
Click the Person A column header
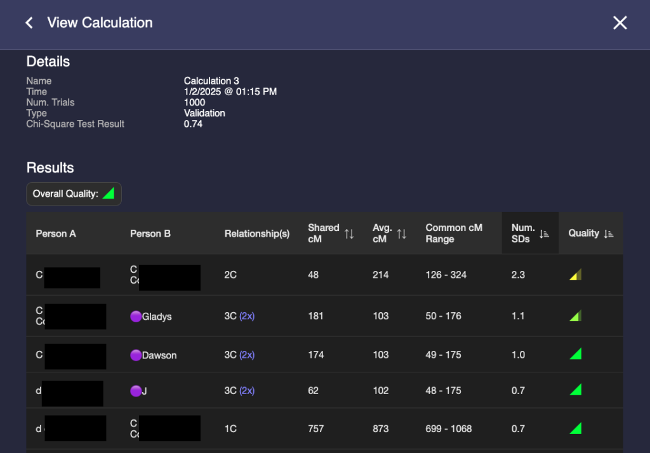pos(56,233)
